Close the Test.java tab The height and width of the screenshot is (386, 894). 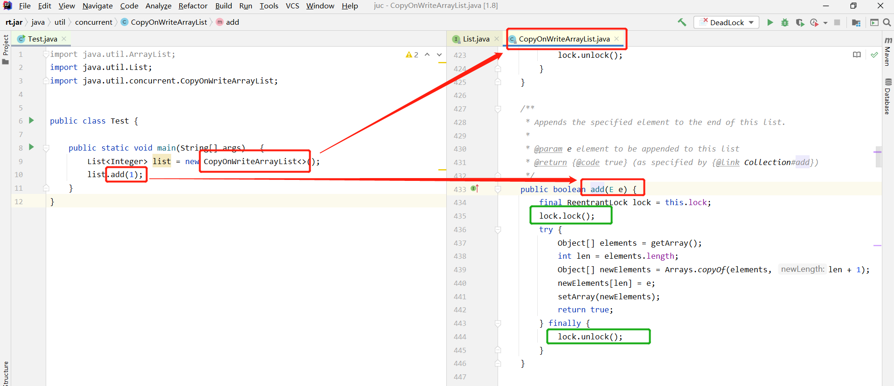pos(64,39)
